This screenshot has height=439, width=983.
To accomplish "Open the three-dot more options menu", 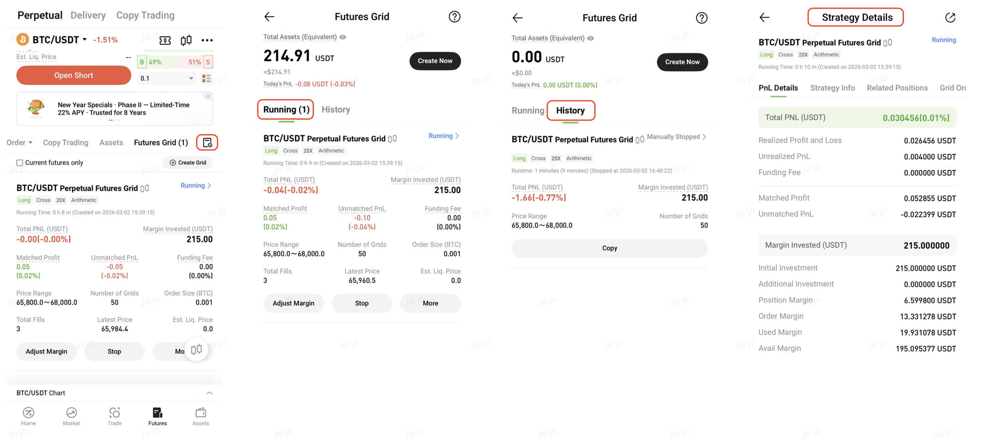I will (207, 40).
